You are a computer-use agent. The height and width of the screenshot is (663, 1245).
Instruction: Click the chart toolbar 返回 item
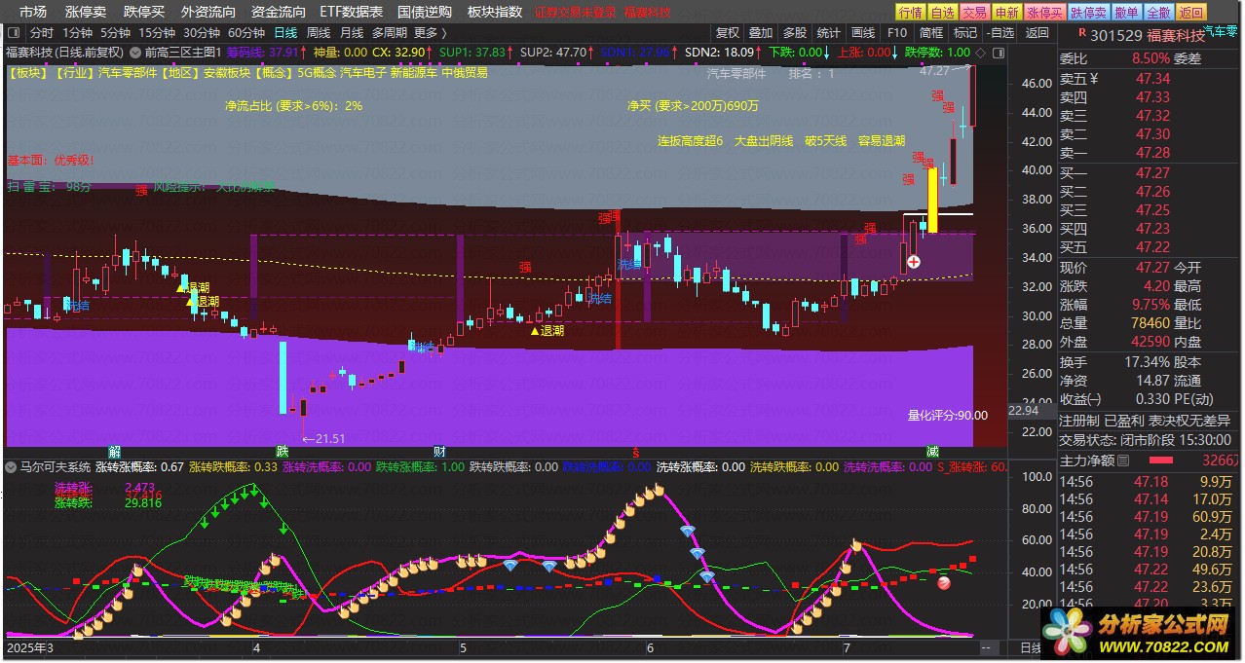click(x=1037, y=32)
